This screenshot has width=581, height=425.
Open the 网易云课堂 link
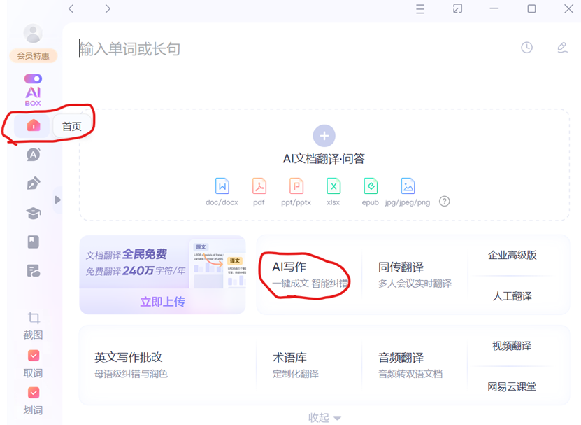pyautogui.click(x=512, y=386)
